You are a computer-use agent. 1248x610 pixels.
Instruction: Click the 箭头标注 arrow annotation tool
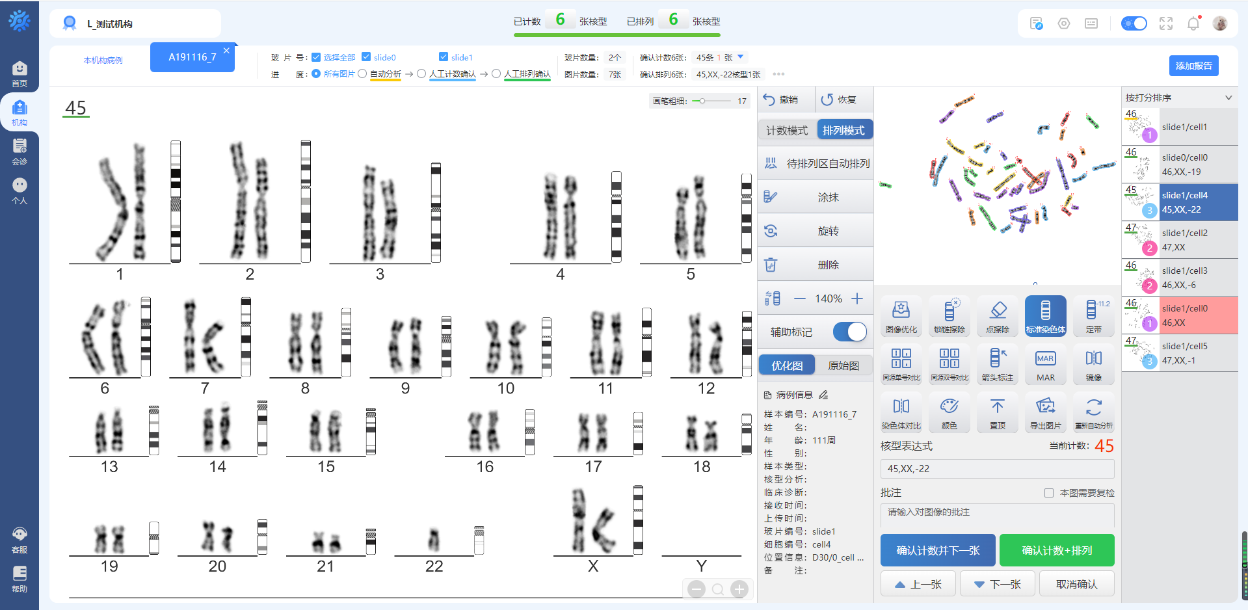coord(997,364)
